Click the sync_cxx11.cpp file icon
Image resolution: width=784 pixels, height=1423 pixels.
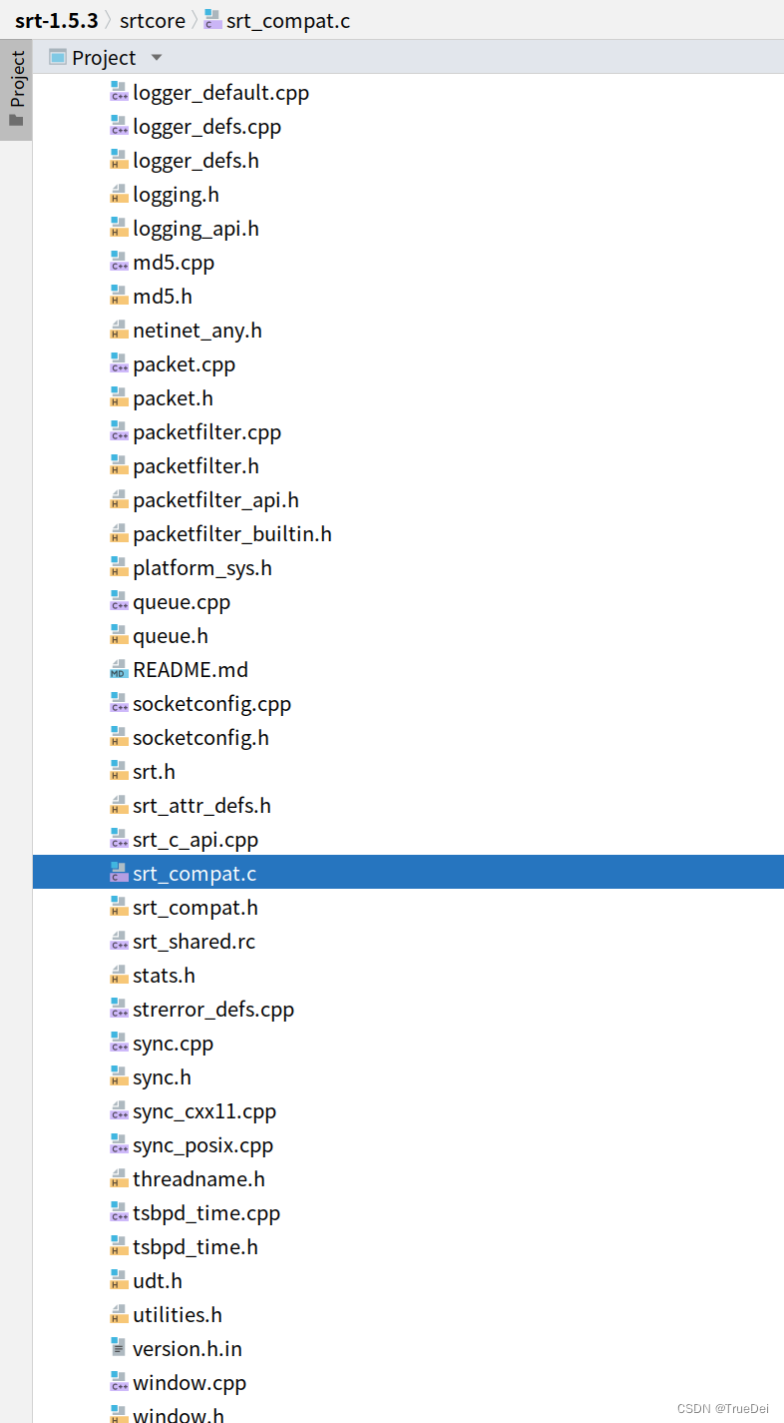(x=119, y=1111)
